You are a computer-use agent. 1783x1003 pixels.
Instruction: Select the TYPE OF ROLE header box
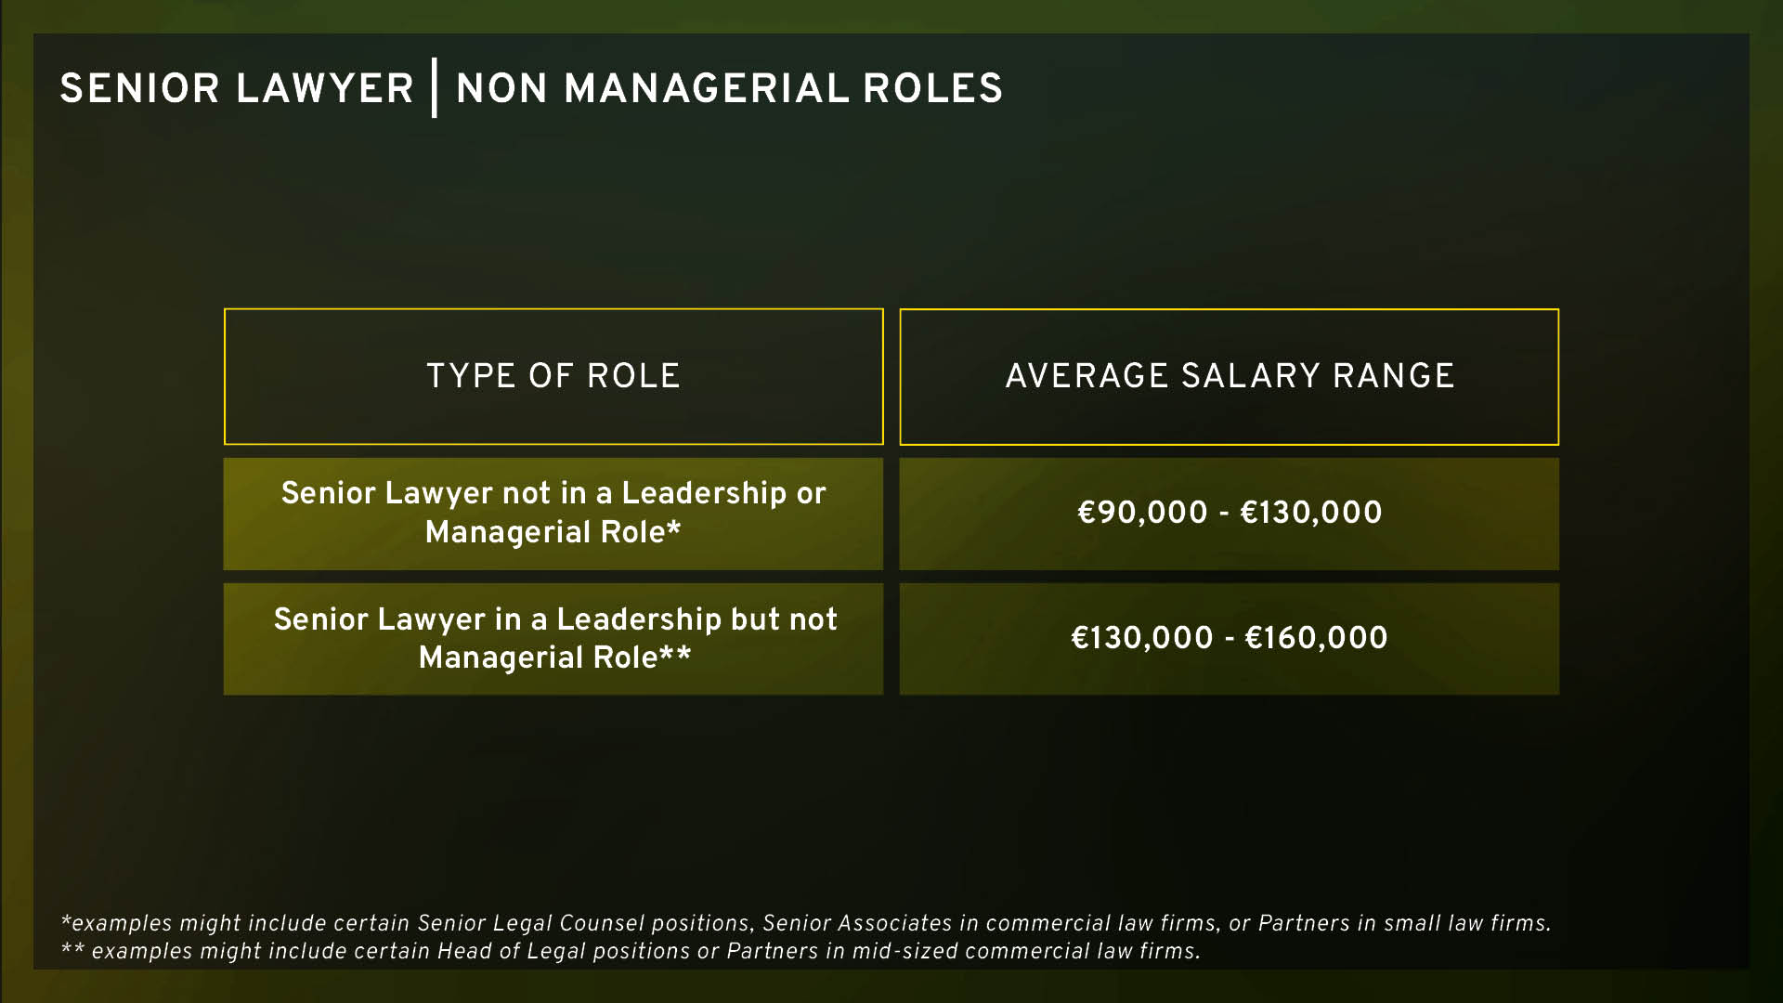point(553,376)
